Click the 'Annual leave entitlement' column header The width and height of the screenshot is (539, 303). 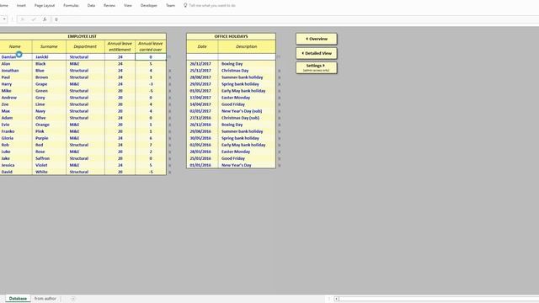coord(120,47)
